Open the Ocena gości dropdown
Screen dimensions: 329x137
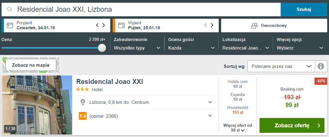pyautogui.click(x=191, y=48)
